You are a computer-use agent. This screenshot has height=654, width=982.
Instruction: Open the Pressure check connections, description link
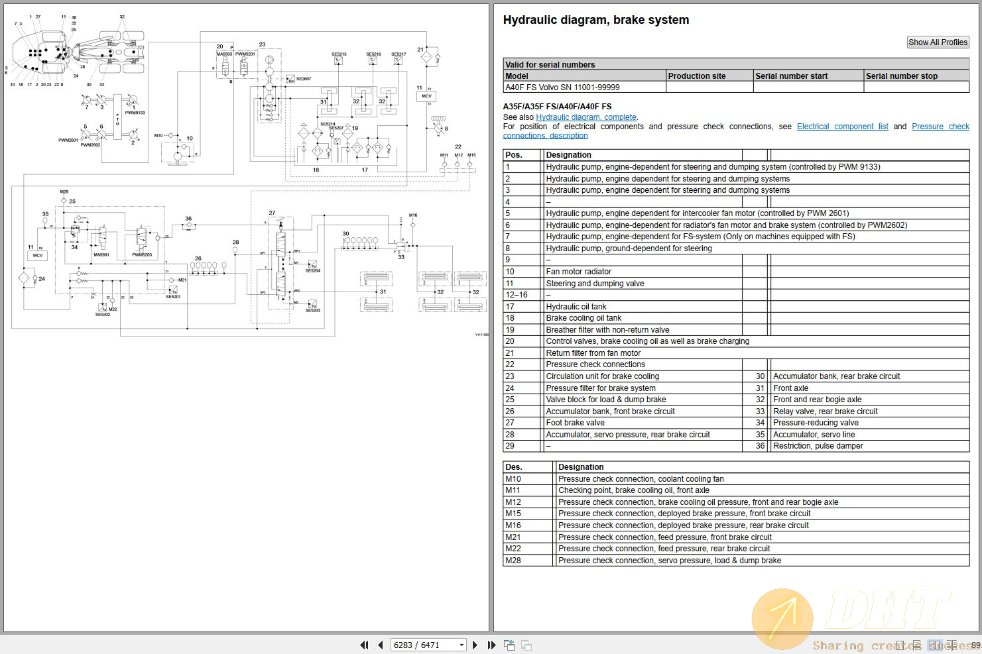[x=736, y=131]
